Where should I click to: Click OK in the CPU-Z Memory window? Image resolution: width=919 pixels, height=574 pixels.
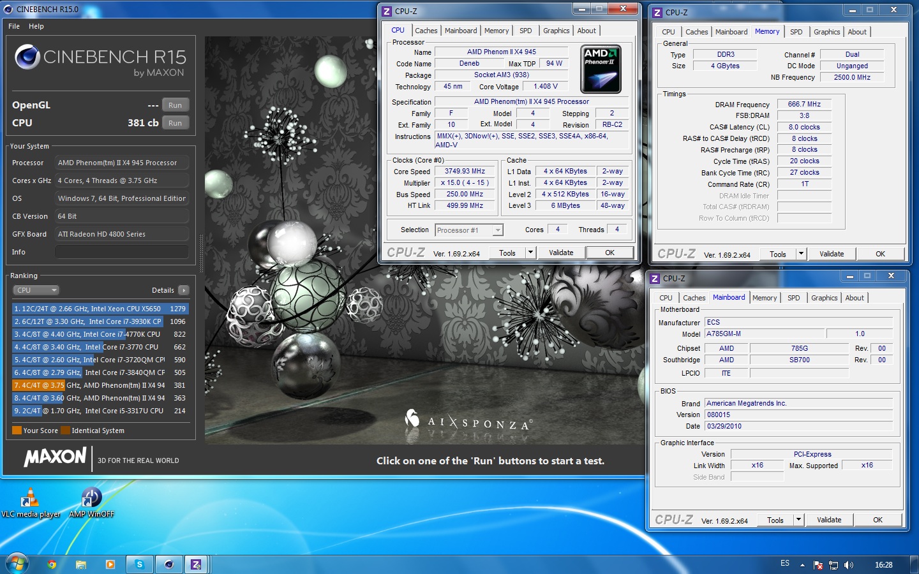click(880, 254)
